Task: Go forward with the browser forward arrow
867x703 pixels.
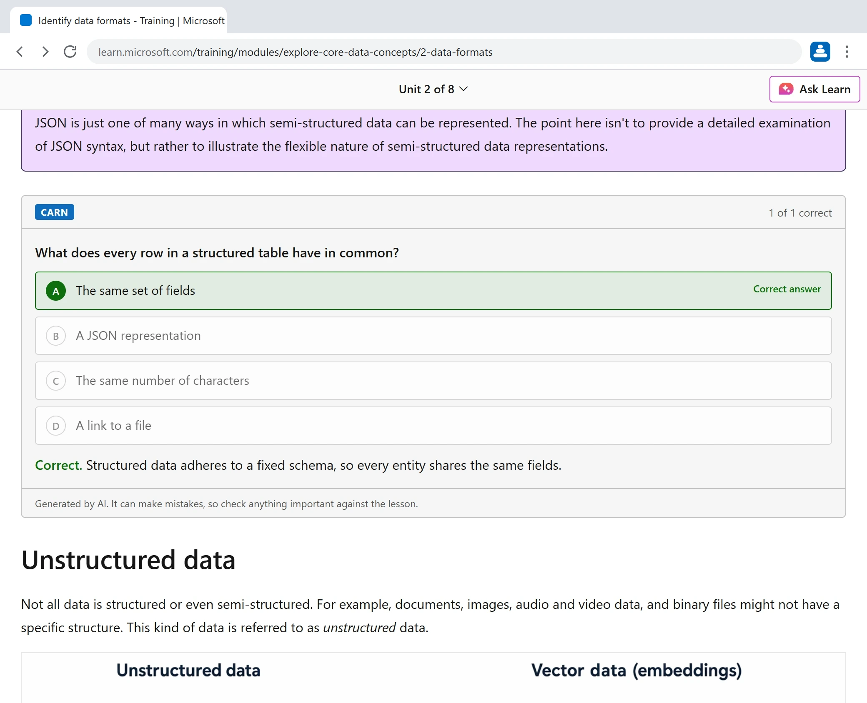Action: pos(45,52)
